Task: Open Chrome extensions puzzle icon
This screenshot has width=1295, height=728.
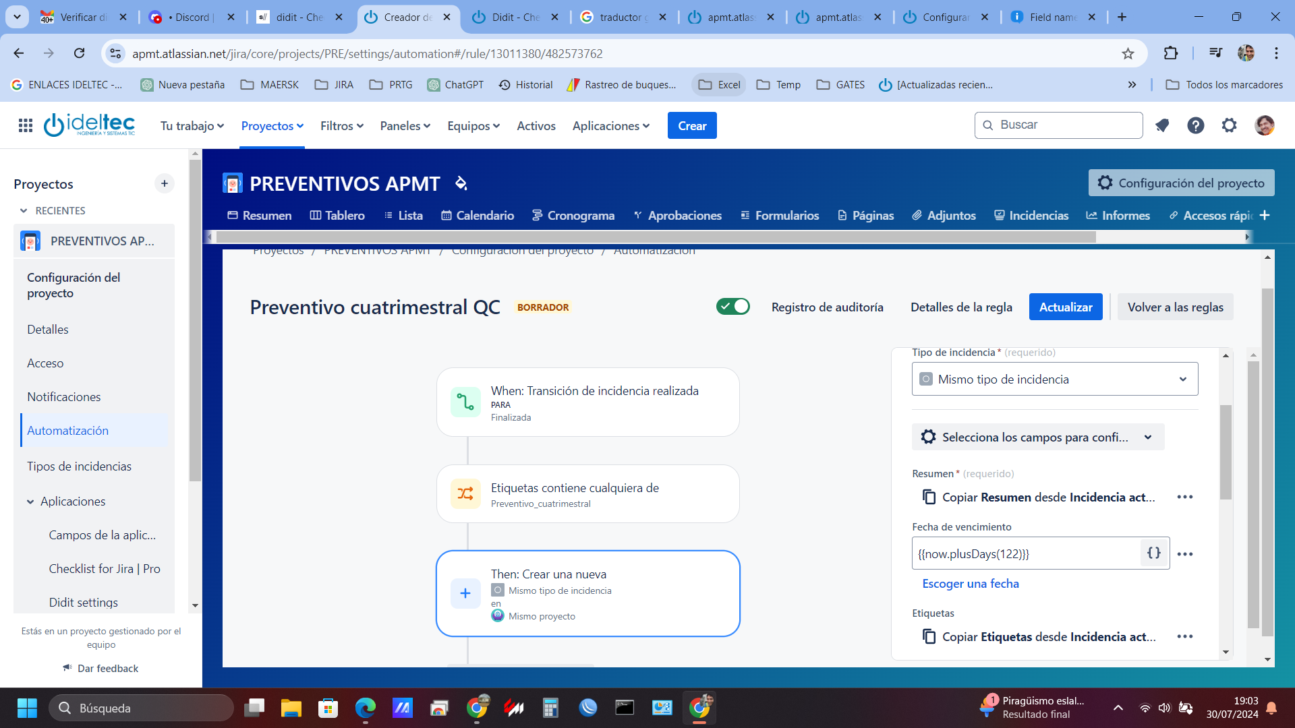Action: click(x=1171, y=53)
